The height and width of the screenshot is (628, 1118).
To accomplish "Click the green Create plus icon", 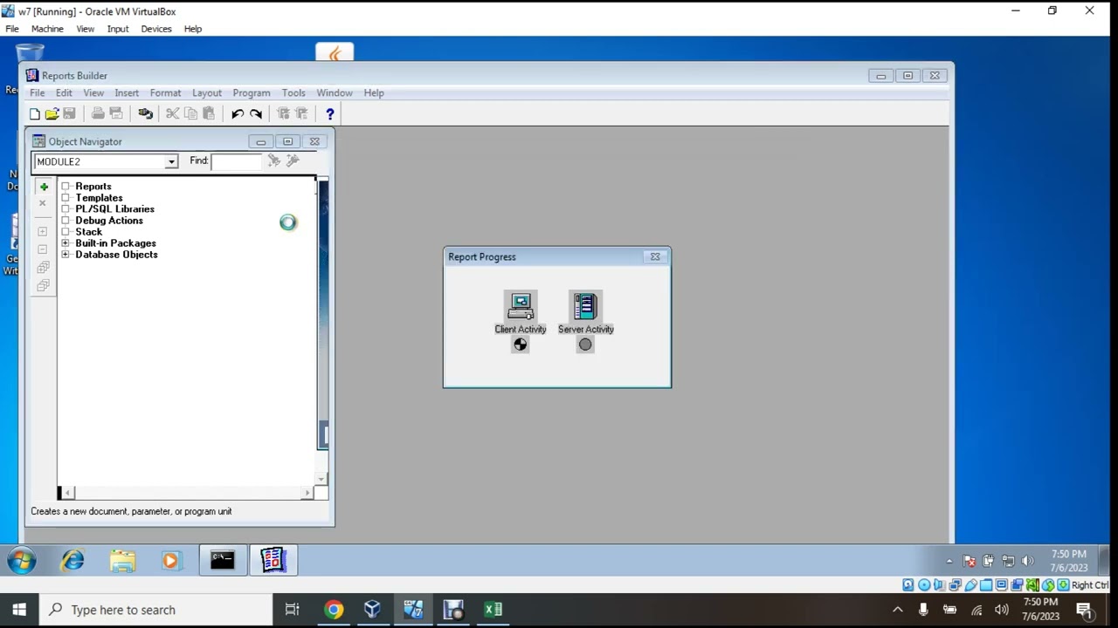I will [44, 187].
